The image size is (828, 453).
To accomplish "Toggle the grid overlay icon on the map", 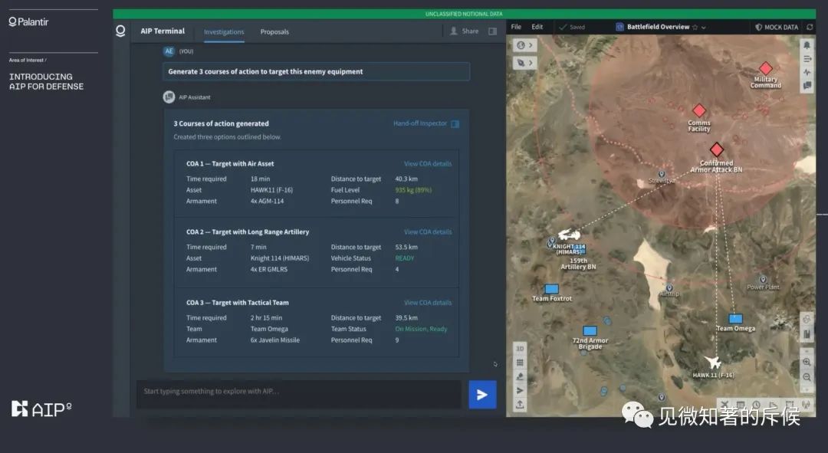I will pyautogui.click(x=520, y=363).
